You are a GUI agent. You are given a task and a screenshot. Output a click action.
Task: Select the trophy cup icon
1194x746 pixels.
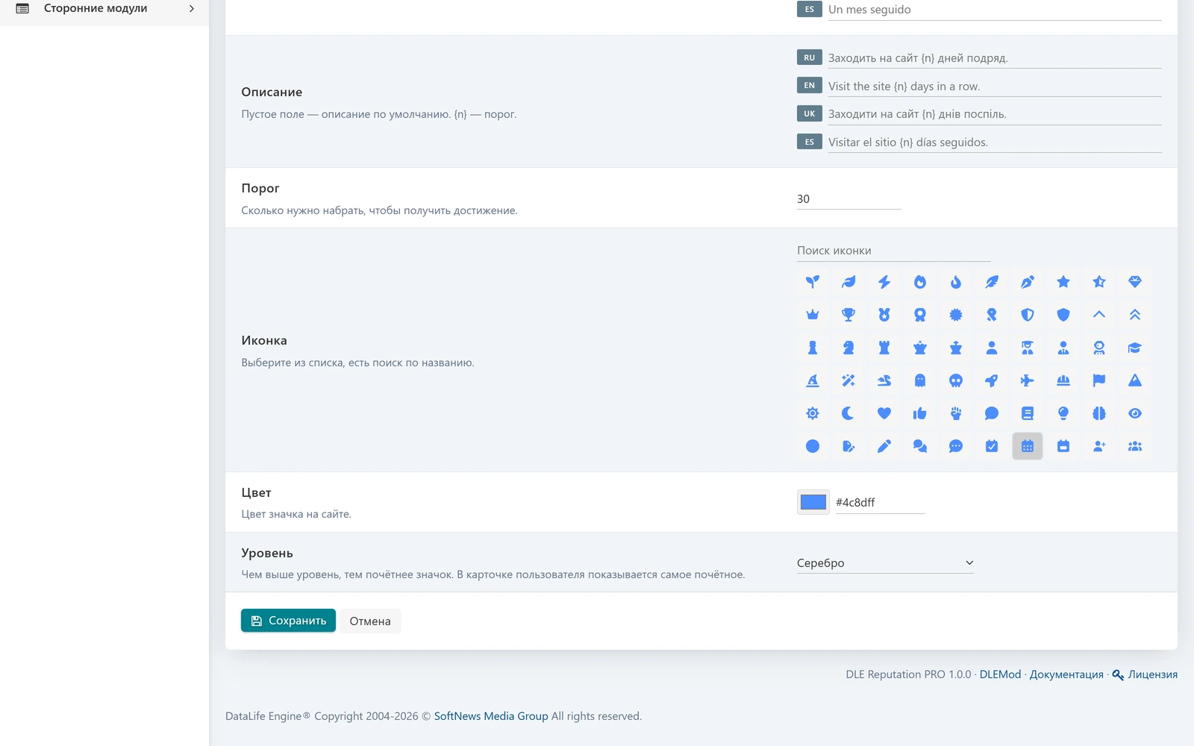point(848,315)
